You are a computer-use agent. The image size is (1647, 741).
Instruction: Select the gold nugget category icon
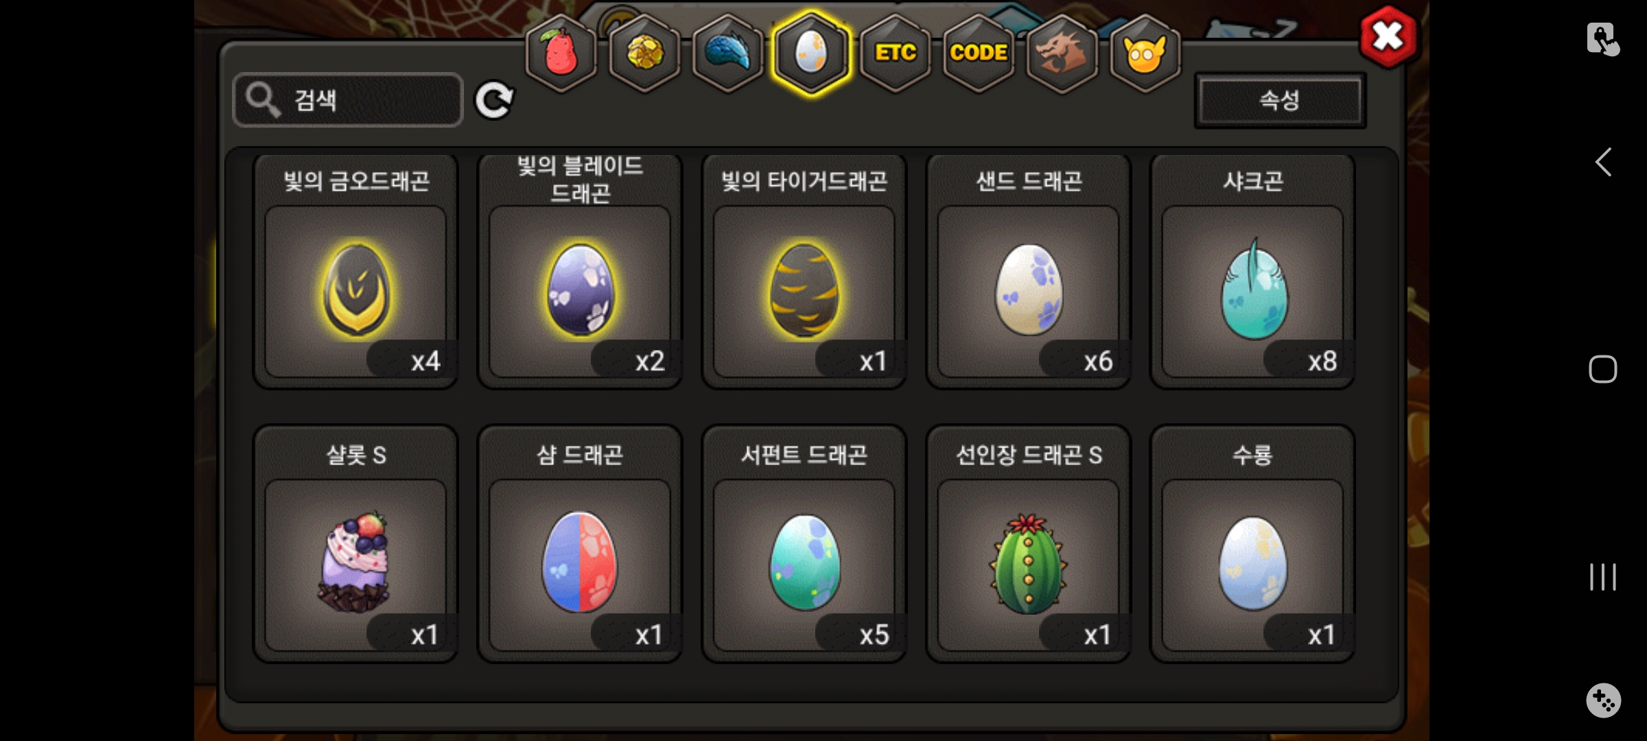644,53
